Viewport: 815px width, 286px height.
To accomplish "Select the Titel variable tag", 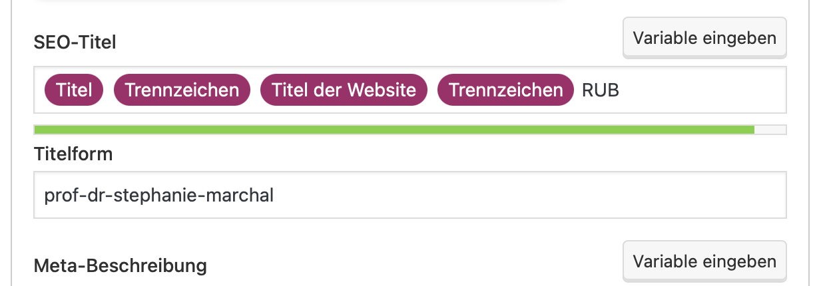I will (74, 90).
